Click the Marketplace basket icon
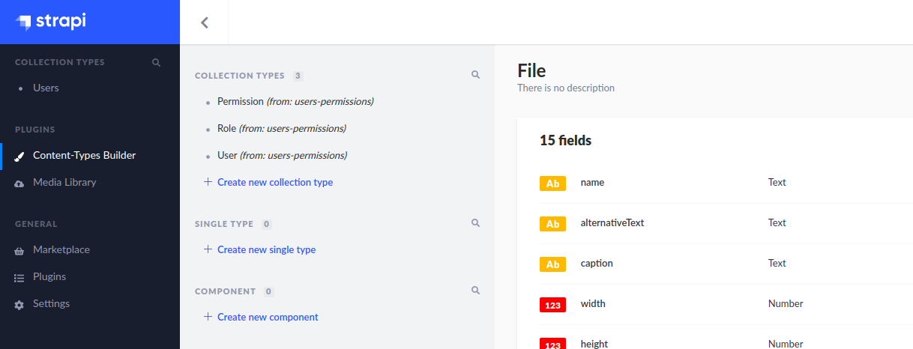The height and width of the screenshot is (349, 913). pos(19,250)
